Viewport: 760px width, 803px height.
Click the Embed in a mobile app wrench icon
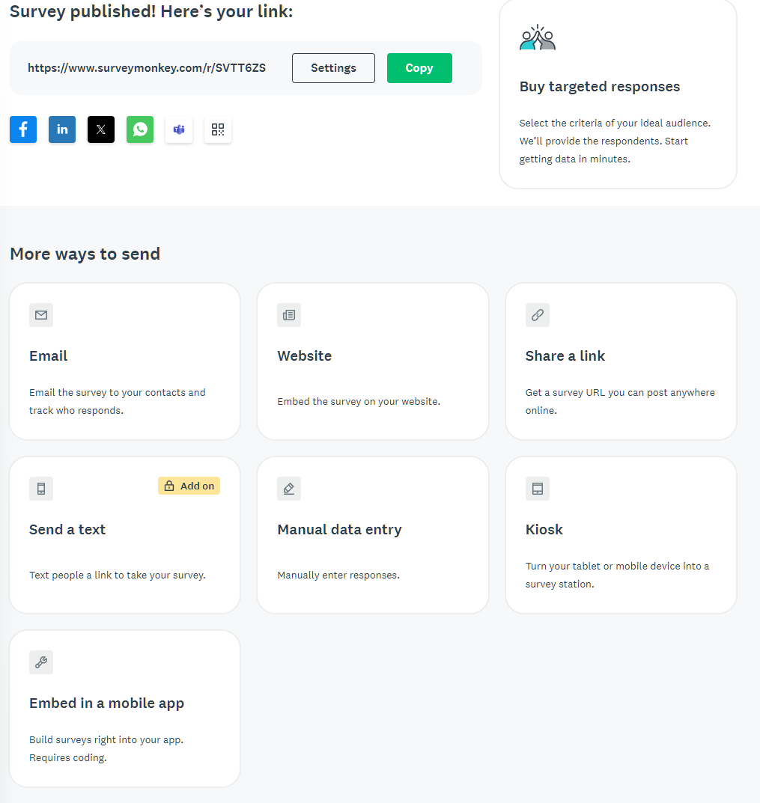[x=40, y=662]
